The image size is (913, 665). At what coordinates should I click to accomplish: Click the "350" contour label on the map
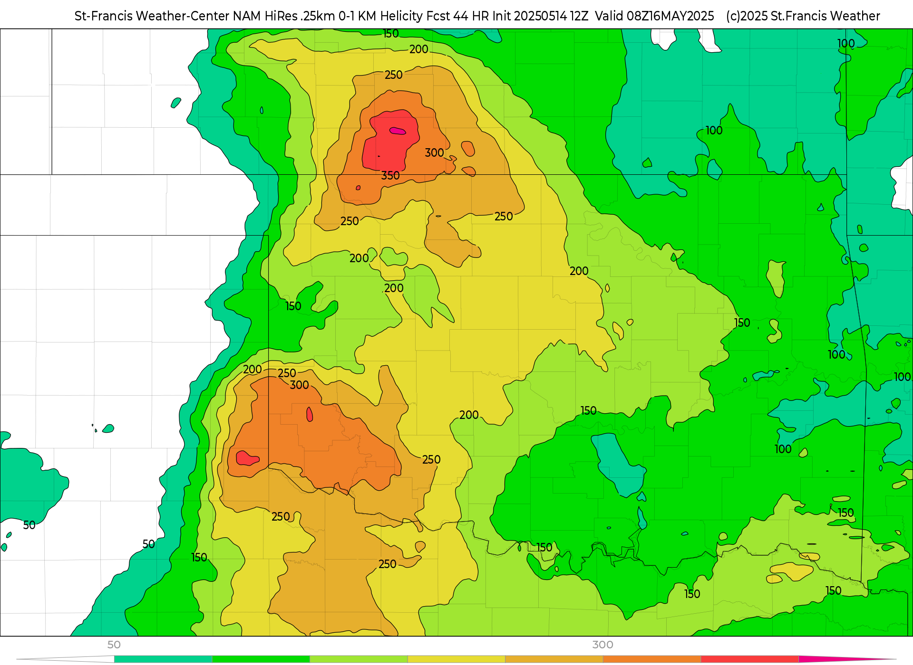[390, 176]
